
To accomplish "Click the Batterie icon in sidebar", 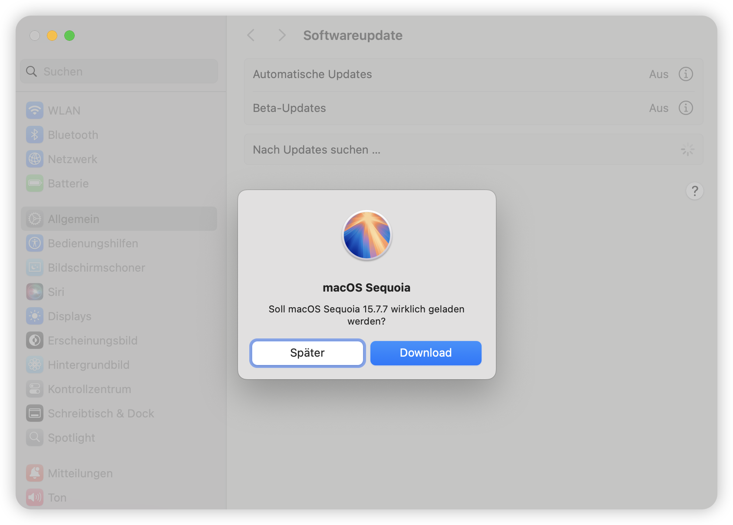I will pyautogui.click(x=35, y=183).
